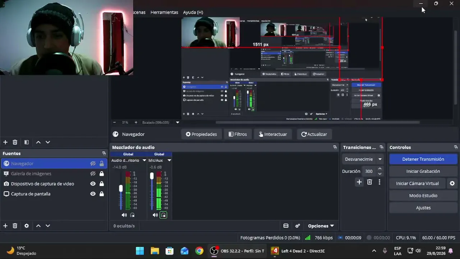Toggle monitoring for Audio del escritorio
This screenshot has height=259, width=460.
pyautogui.click(x=132, y=215)
